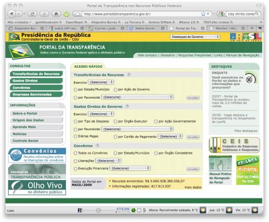Viewport: 269px width, 222px height.
Task: Open the Convênios envelope banner
Action: [37, 155]
